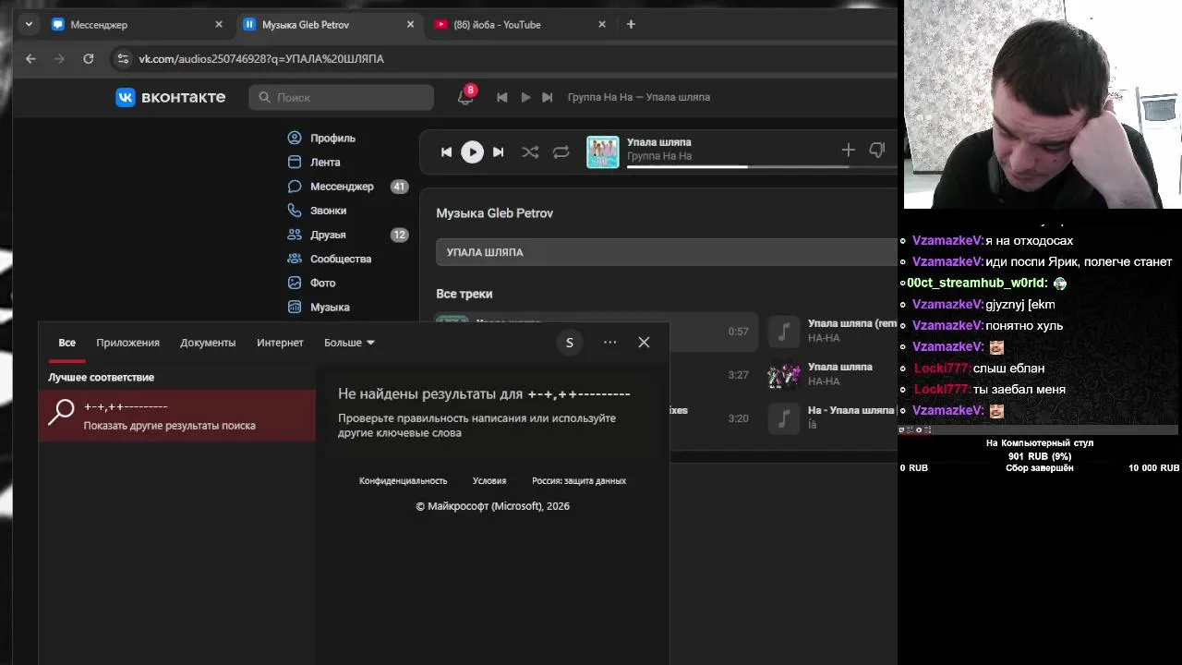
Task: Switch to the Музыка Gleb Petrov tab
Action: 330,25
